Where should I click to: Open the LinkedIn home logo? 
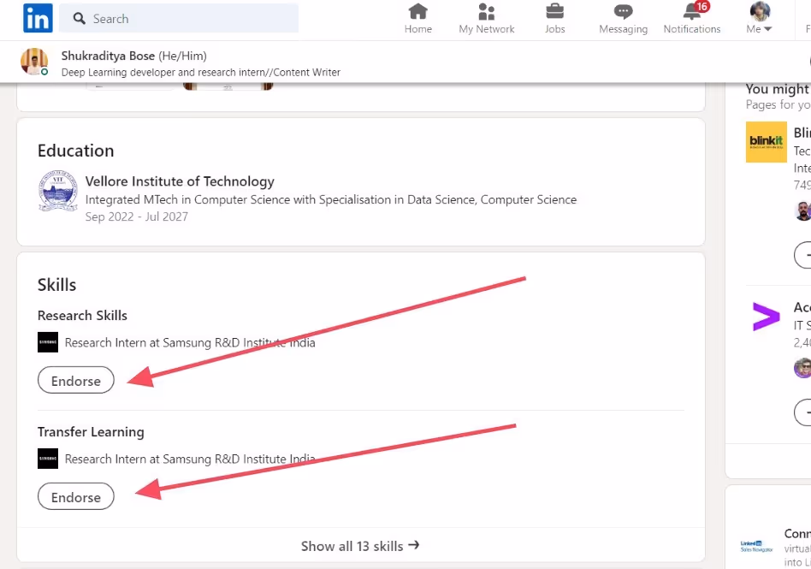(x=38, y=18)
